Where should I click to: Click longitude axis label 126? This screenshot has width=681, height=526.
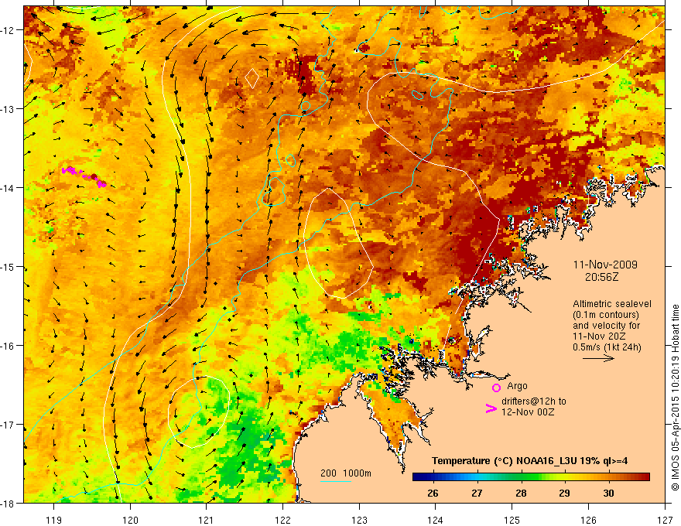click(588, 521)
